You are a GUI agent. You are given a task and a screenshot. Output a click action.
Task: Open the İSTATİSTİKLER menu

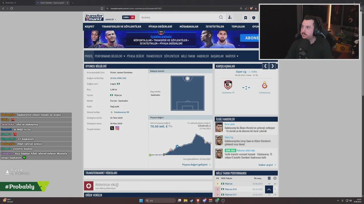pos(215,27)
